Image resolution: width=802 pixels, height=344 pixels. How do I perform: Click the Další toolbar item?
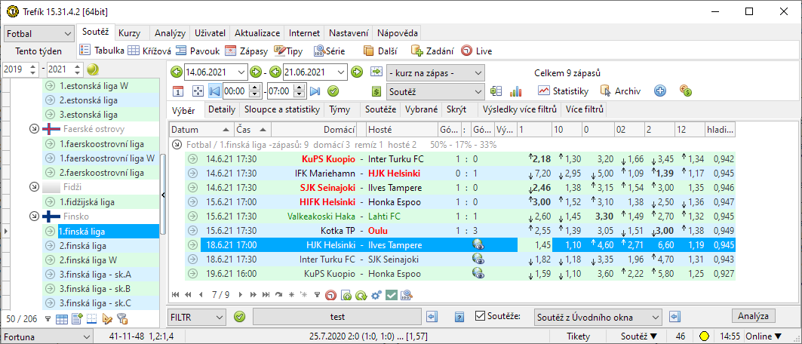coord(379,51)
